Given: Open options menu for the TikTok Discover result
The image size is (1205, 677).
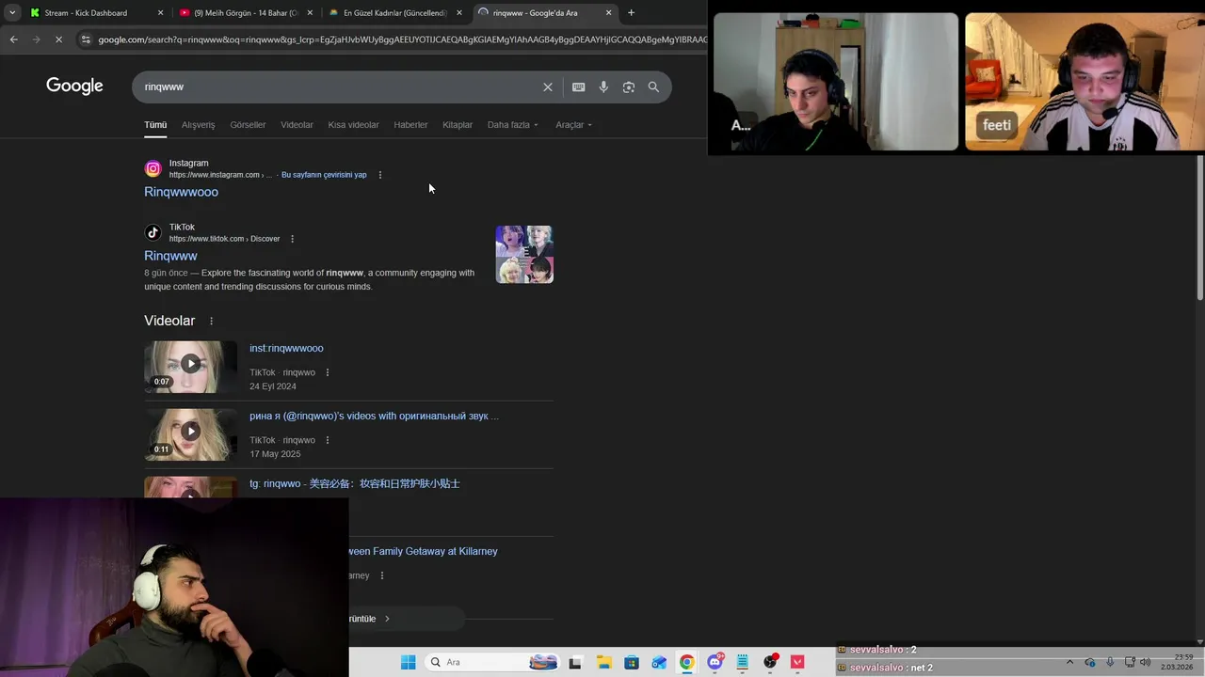Looking at the screenshot, I should 292,239.
